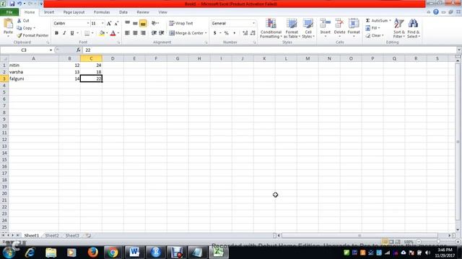The height and width of the screenshot is (259, 462).
Task: Apply fill color bucket icon
Action: (102, 33)
